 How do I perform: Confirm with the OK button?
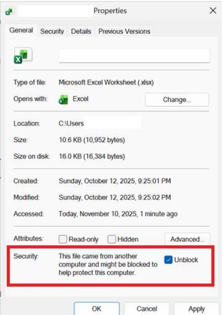pos(97,308)
